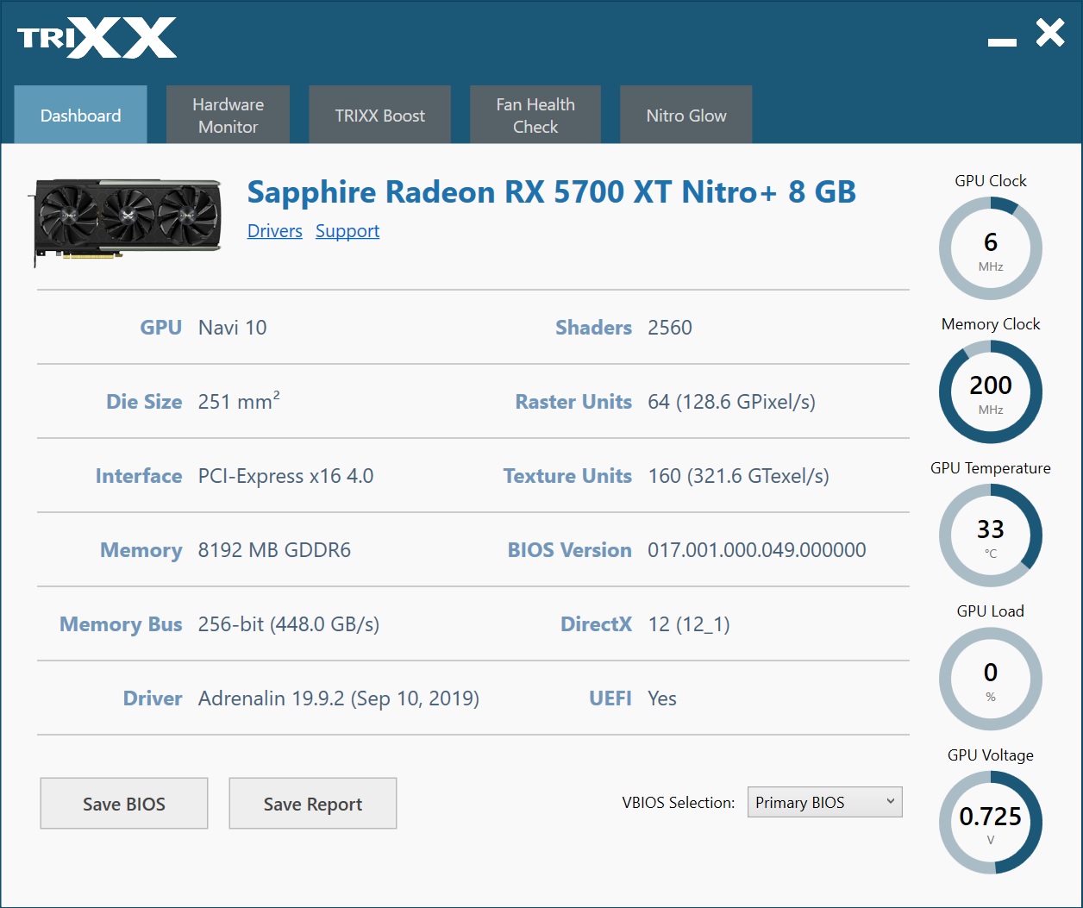Click the Memory Clock gauge

[991, 392]
